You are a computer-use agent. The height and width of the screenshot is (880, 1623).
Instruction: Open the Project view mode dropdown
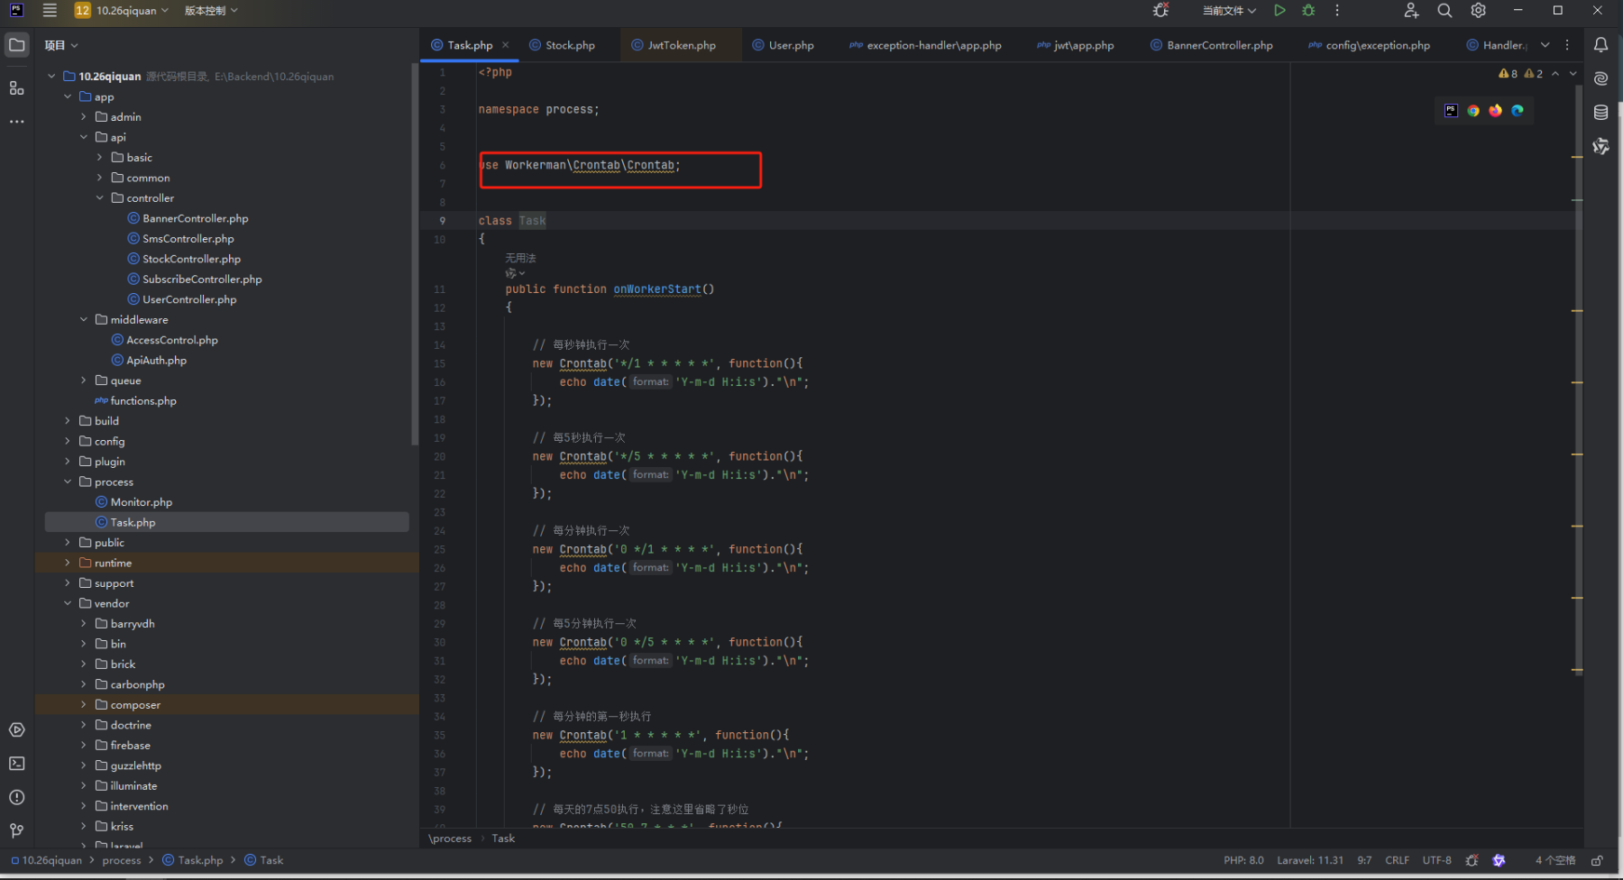point(61,45)
